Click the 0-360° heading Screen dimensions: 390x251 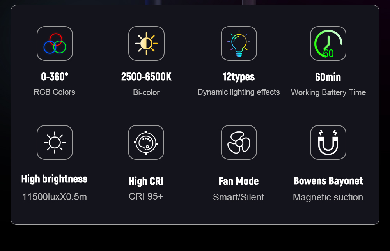point(55,77)
